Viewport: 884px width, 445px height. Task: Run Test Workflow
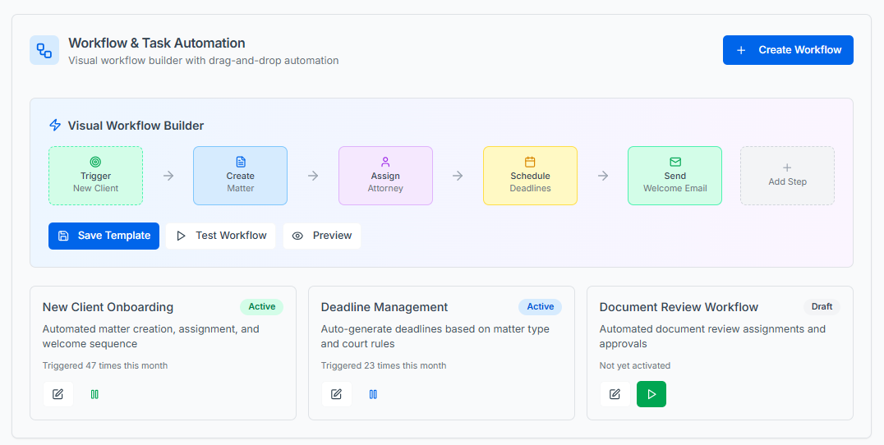point(221,236)
